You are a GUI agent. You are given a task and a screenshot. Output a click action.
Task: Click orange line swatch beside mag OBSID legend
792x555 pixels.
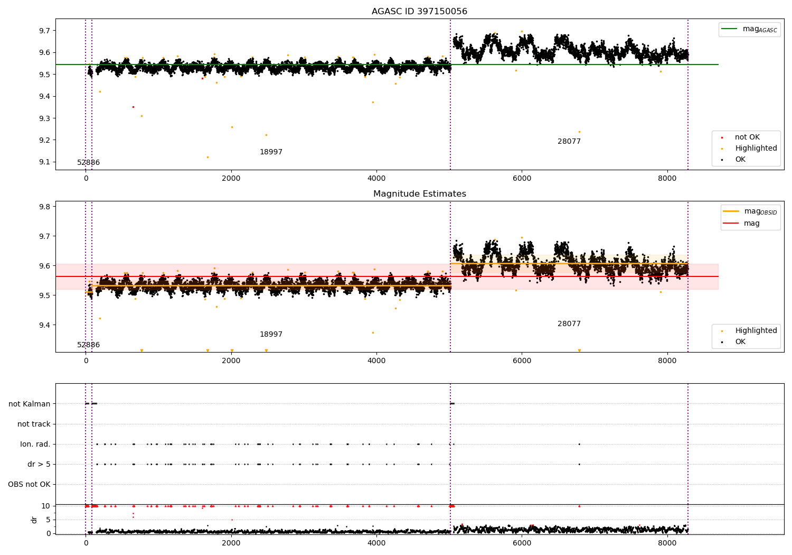[x=731, y=211]
